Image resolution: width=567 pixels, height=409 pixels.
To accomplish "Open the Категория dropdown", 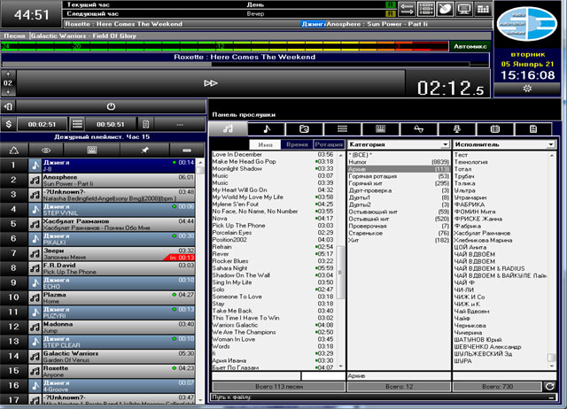I will tap(445, 144).
